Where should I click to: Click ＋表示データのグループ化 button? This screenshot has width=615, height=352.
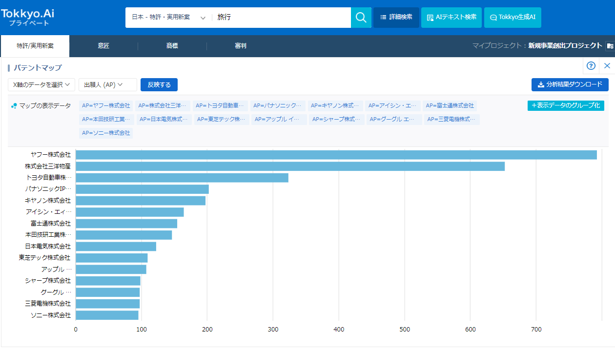point(566,105)
